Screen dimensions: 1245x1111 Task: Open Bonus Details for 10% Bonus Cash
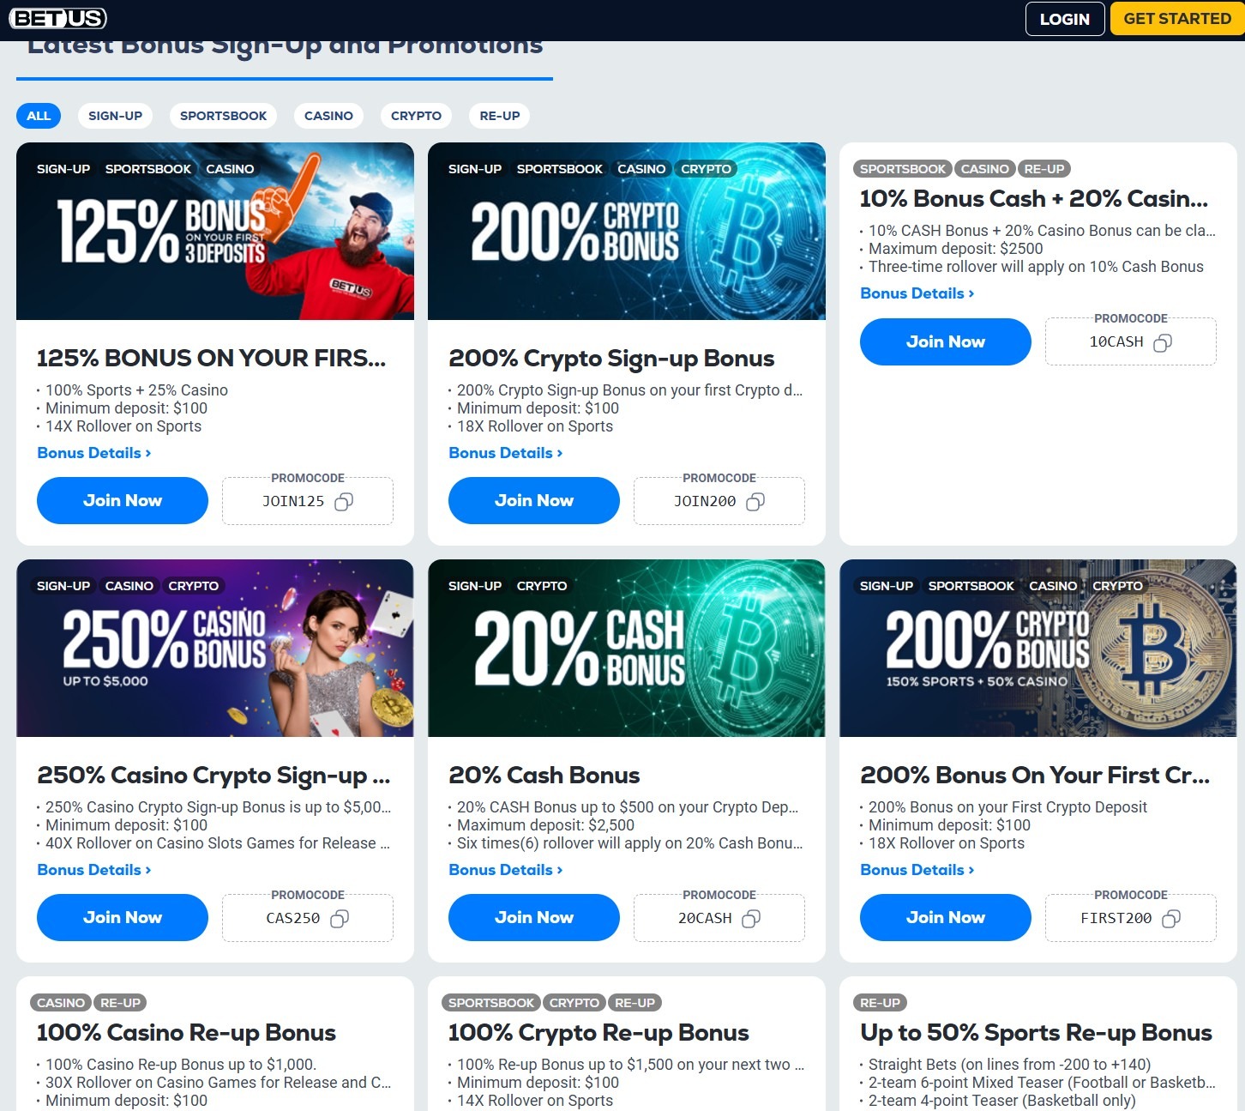pyautogui.click(x=917, y=293)
